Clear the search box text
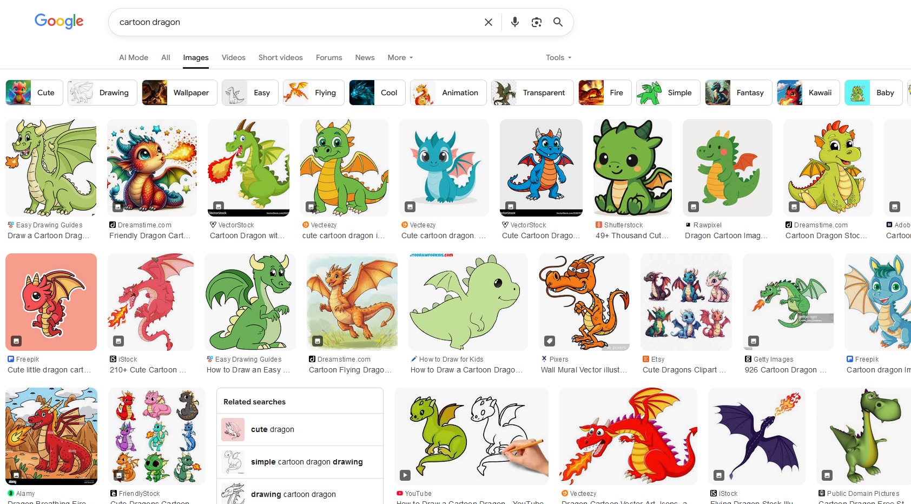Screen dimensions: 911x504 coord(488,22)
